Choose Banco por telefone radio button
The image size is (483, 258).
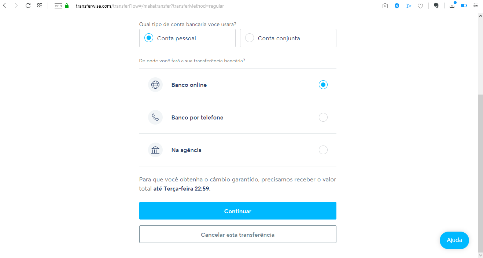point(323,117)
